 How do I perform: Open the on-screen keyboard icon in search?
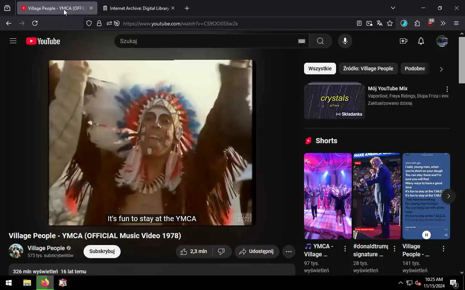(x=302, y=41)
